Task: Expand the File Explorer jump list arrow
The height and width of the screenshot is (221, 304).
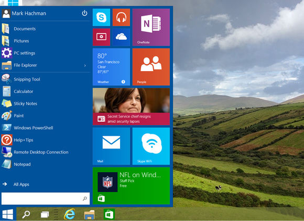Action: (85, 65)
